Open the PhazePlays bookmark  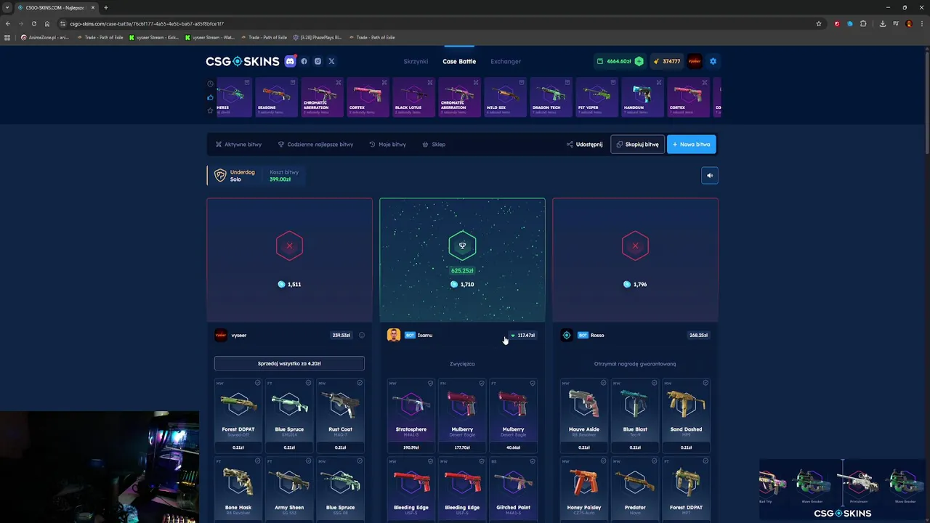point(317,37)
